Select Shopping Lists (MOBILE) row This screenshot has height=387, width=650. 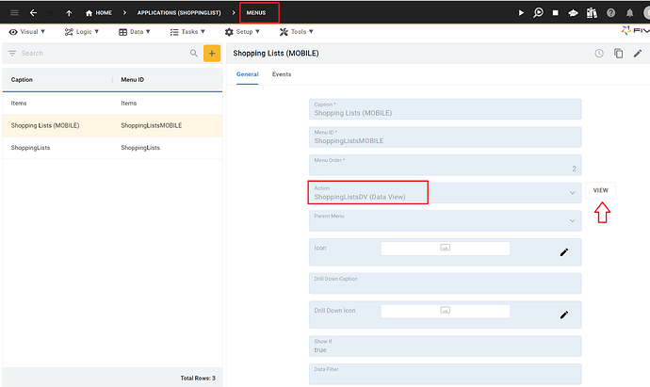tap(112, 125)
